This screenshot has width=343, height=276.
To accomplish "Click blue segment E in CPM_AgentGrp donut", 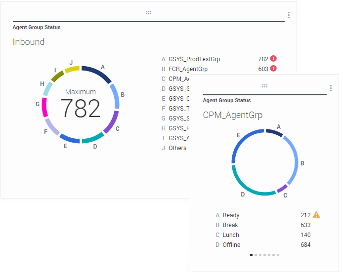I will [x=242, y=141].
